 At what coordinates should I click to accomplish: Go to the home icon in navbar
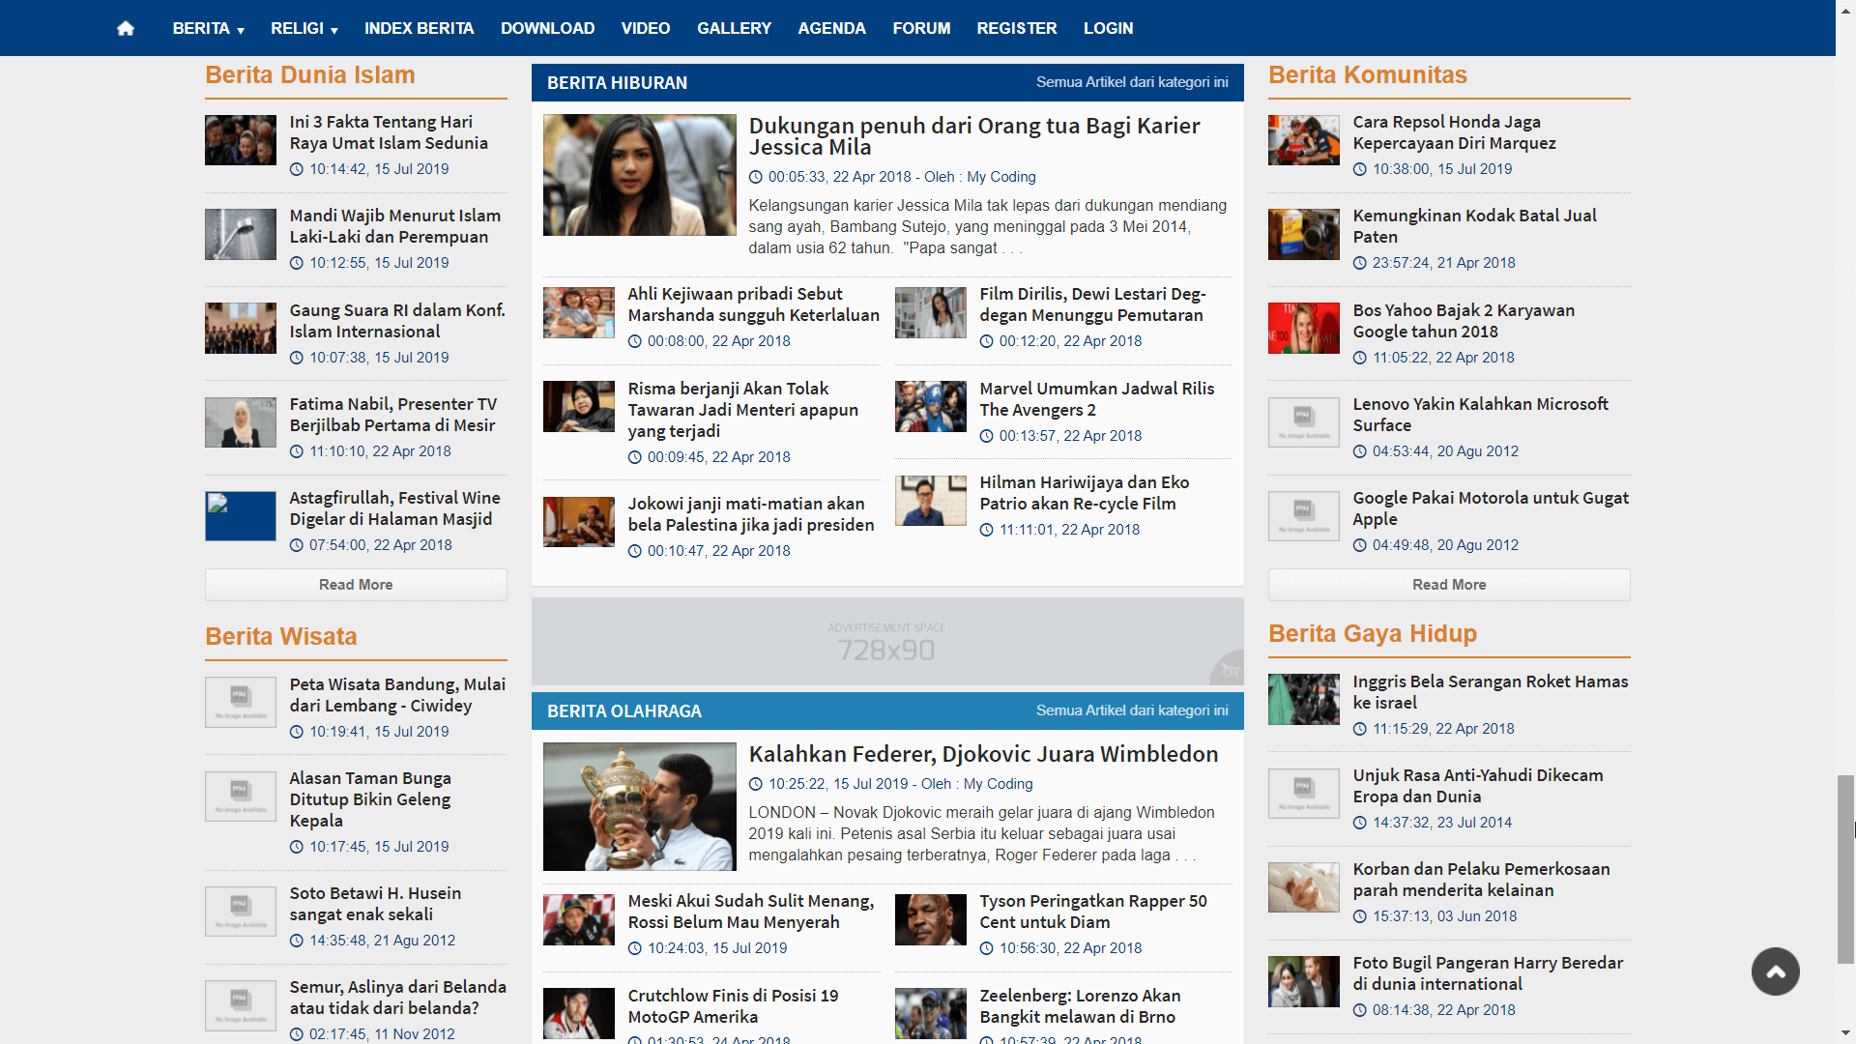coord(126,28)
